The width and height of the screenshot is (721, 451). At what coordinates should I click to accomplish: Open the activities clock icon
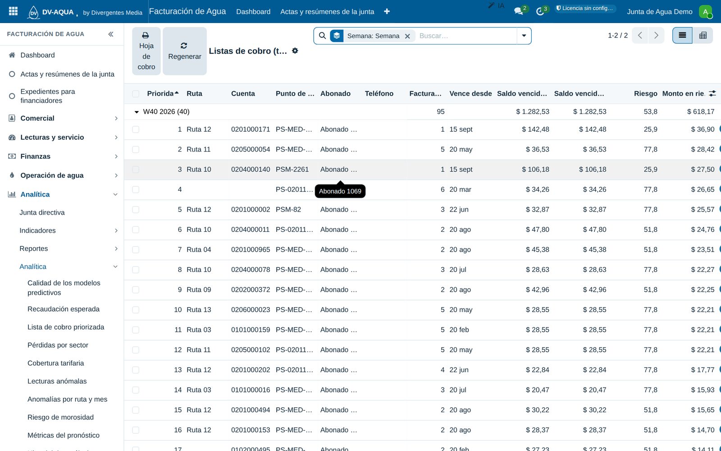pyautogui.click(x=540, y=11)
